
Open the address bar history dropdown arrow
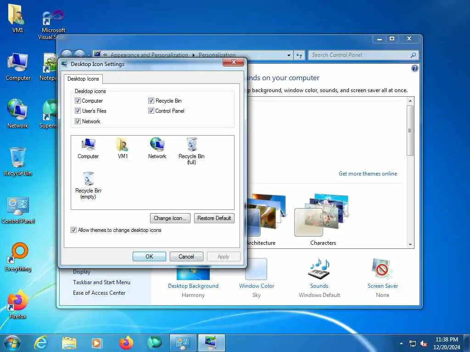point(289,55)
